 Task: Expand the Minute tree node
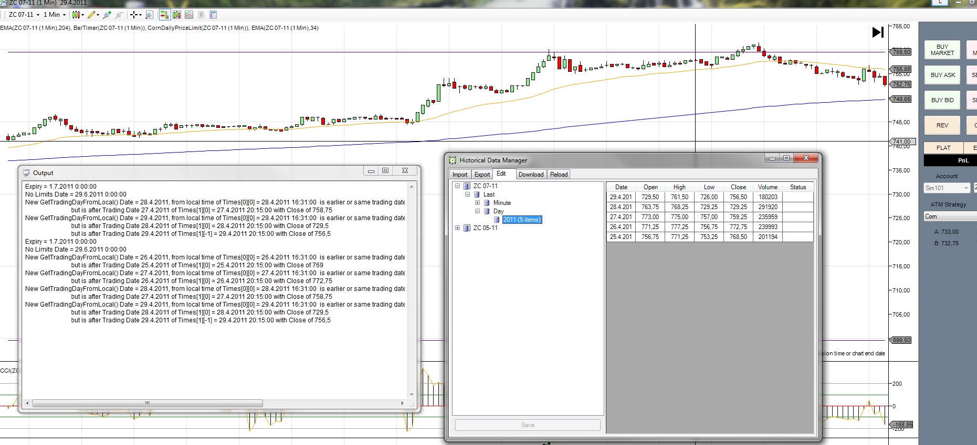coord(477,203)
